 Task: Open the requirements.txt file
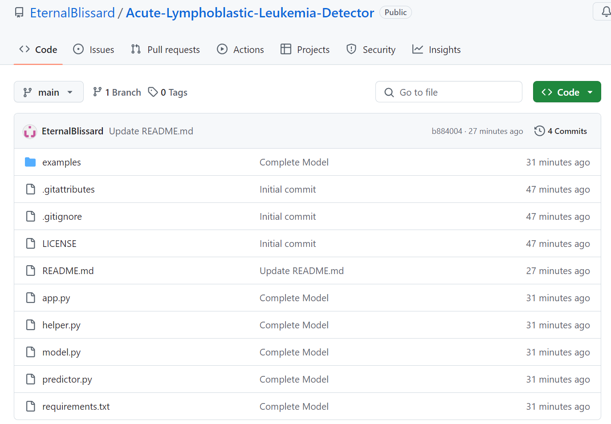pyautogui.click(x=76, y=407)
